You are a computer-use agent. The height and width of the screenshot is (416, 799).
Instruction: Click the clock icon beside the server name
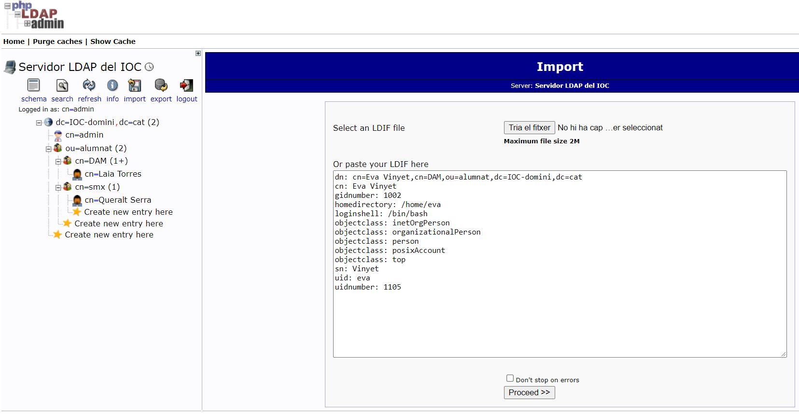pyautogui.click(x=150, y=67)
